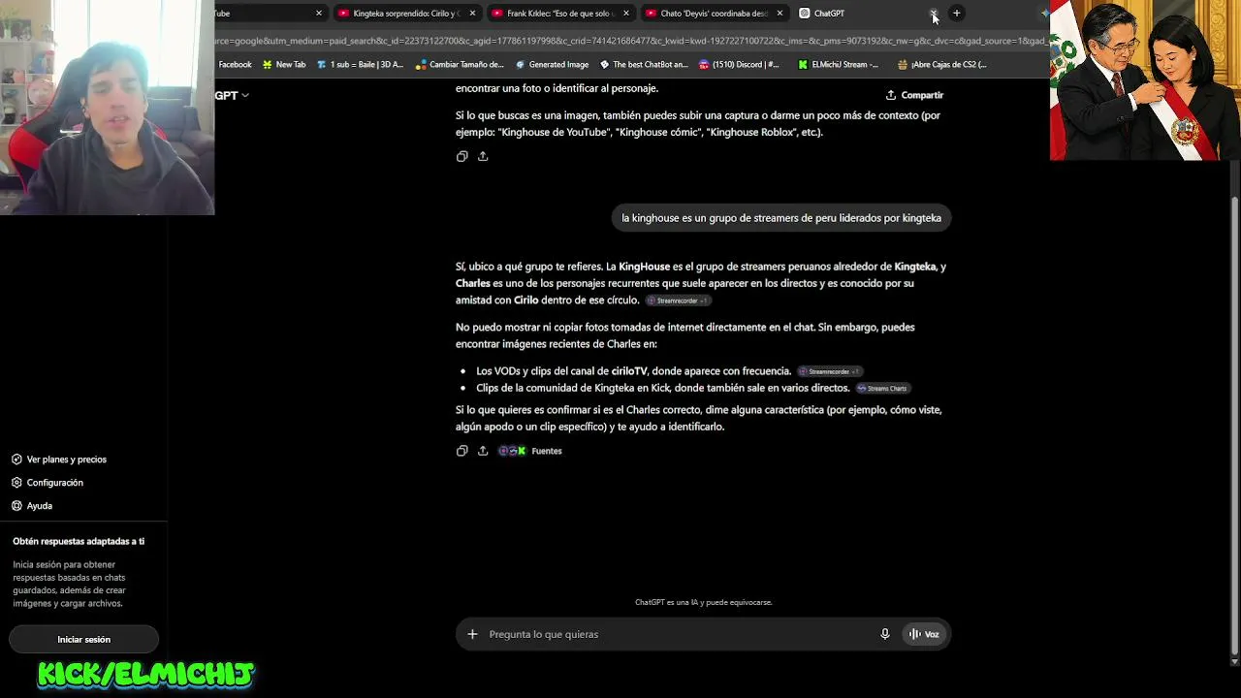Open the Facebook bookmark

click(x=234, y=65)
